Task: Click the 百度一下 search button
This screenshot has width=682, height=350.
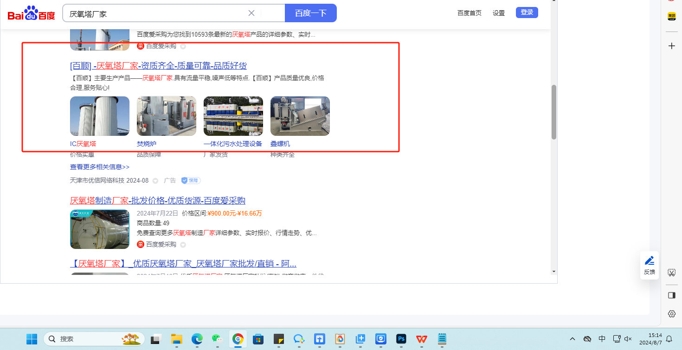Action: 311,13
